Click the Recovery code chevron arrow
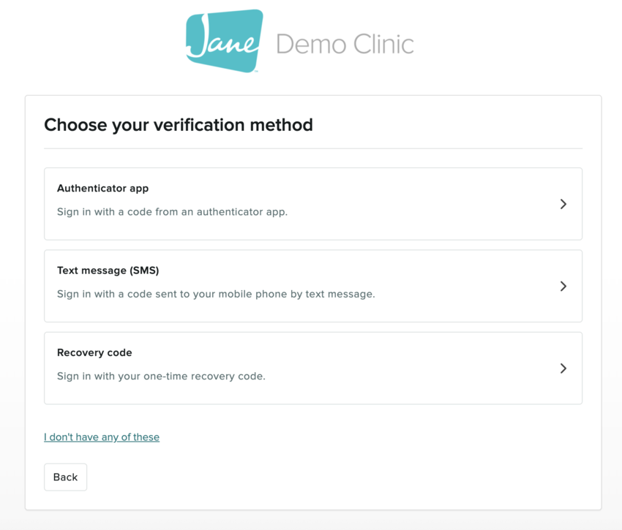The height and width of the screenshot is (530, 622). tap(563, 368)
